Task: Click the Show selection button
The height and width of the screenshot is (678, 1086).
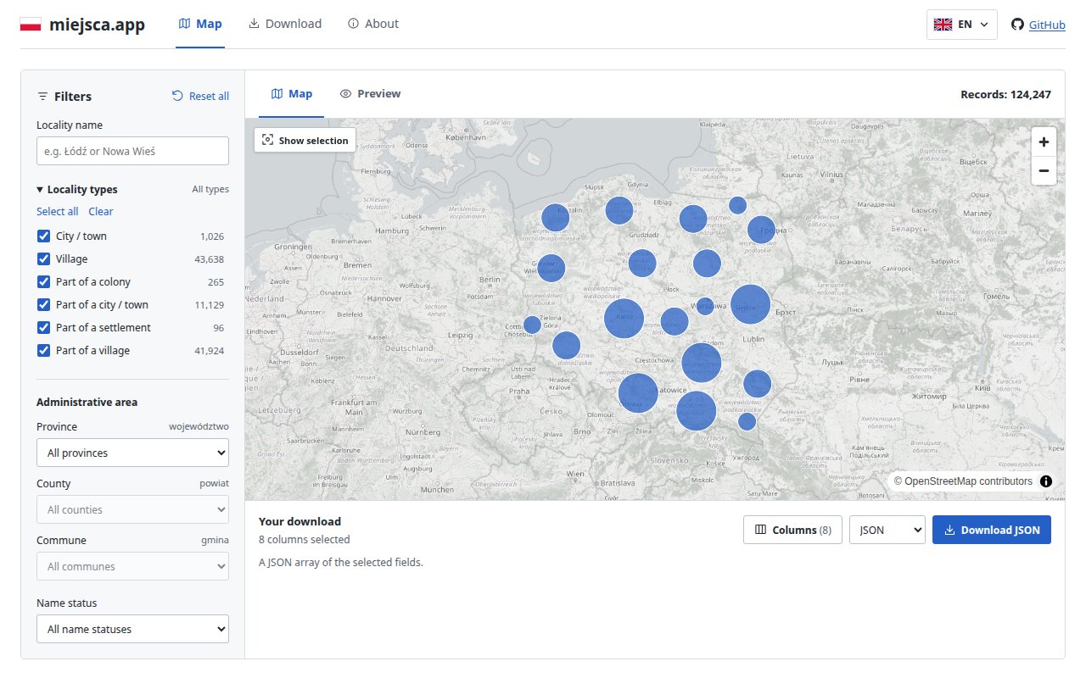Action: [305, 141]
